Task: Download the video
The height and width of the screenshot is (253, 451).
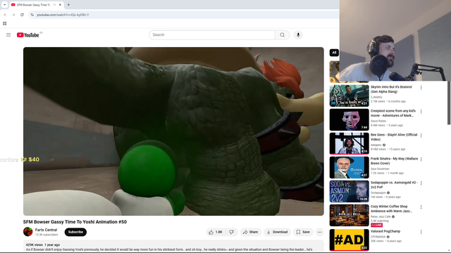Action: pos(277,232)
